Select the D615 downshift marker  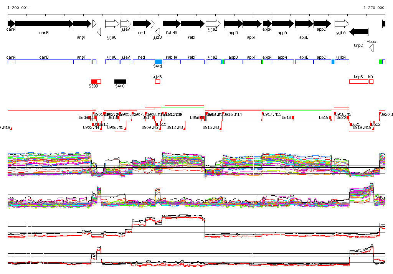(157, 124)
